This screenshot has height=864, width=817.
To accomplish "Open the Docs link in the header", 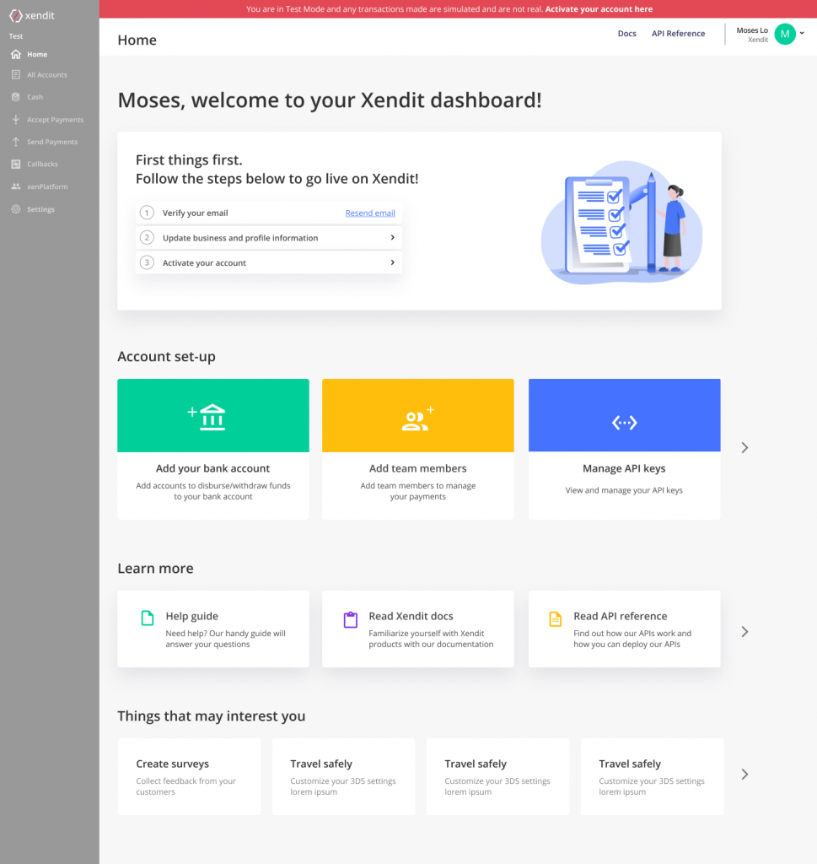I will tap(626, 34).
